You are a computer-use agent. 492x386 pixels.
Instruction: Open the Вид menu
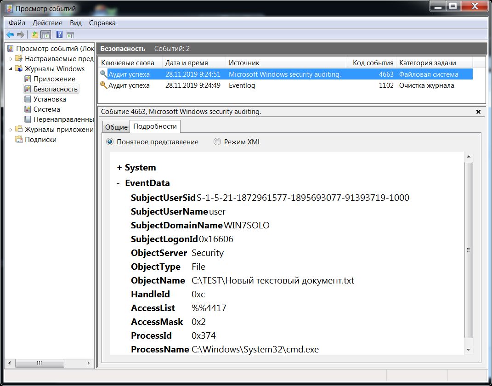pyautogui.click(x=76, y=23)
